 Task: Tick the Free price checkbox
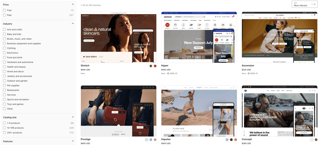pos(4,10)
